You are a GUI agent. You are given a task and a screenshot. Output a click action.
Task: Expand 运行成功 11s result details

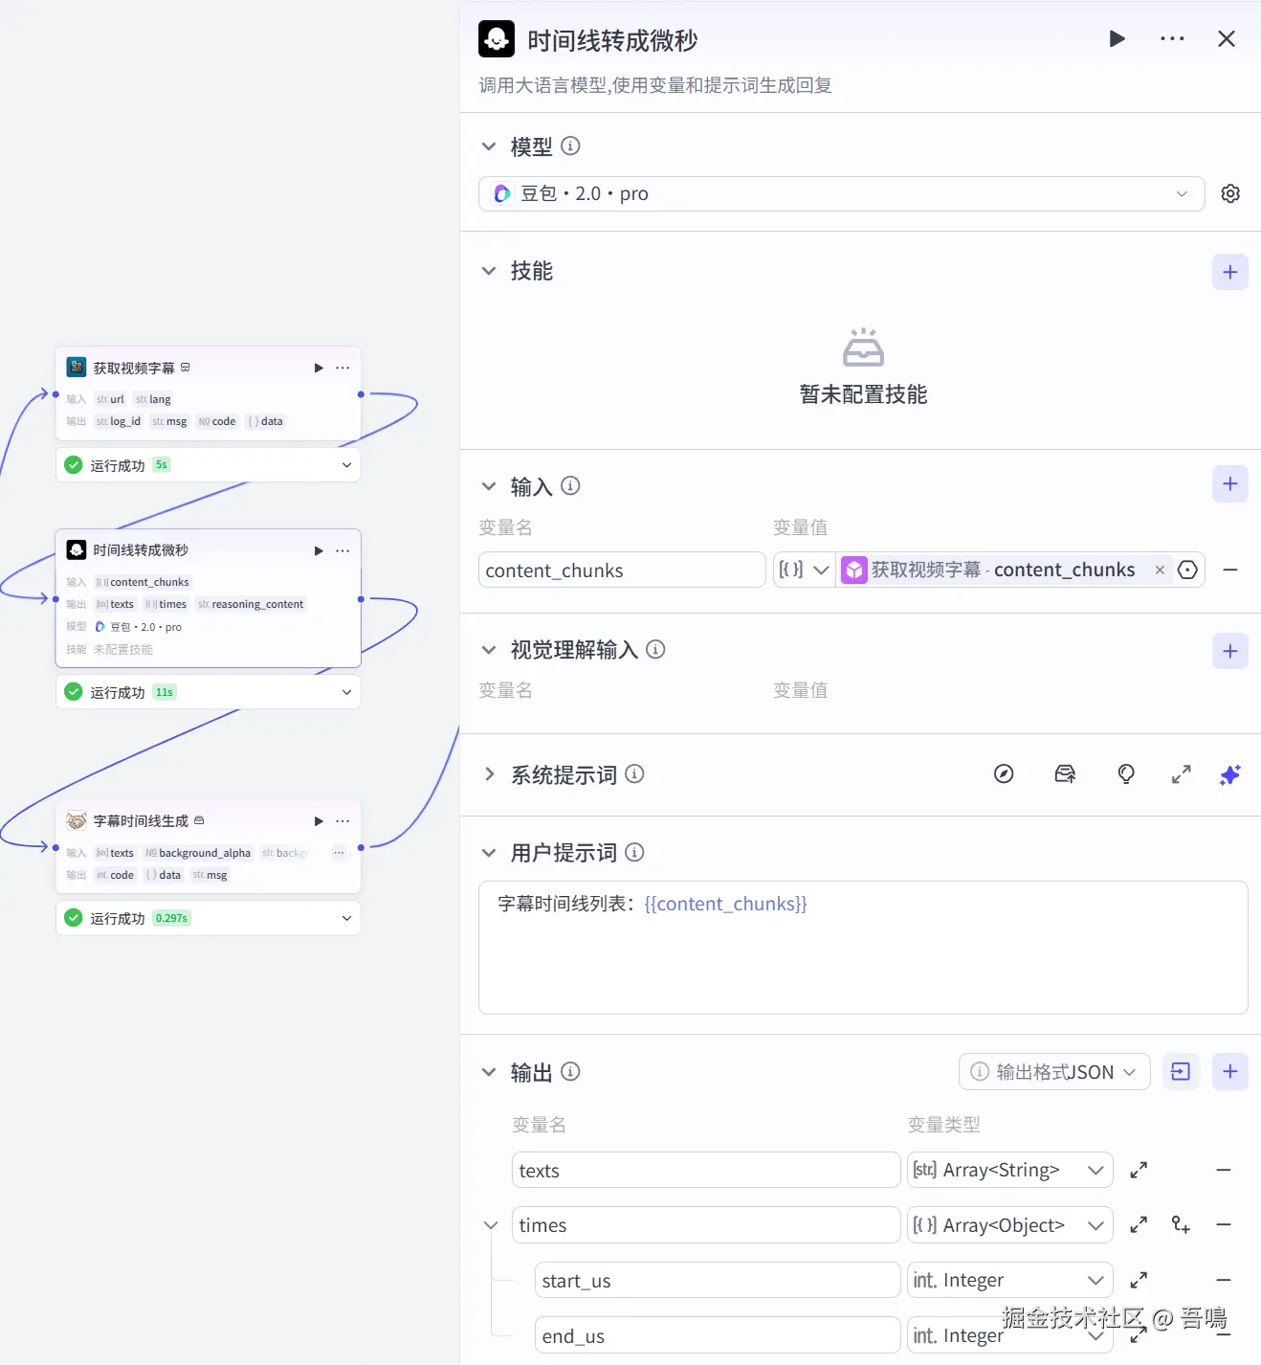pyautogui.click(x=346, y=692)
